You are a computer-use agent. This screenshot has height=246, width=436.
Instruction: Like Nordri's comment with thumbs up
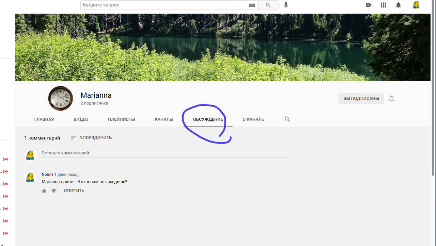44,191
